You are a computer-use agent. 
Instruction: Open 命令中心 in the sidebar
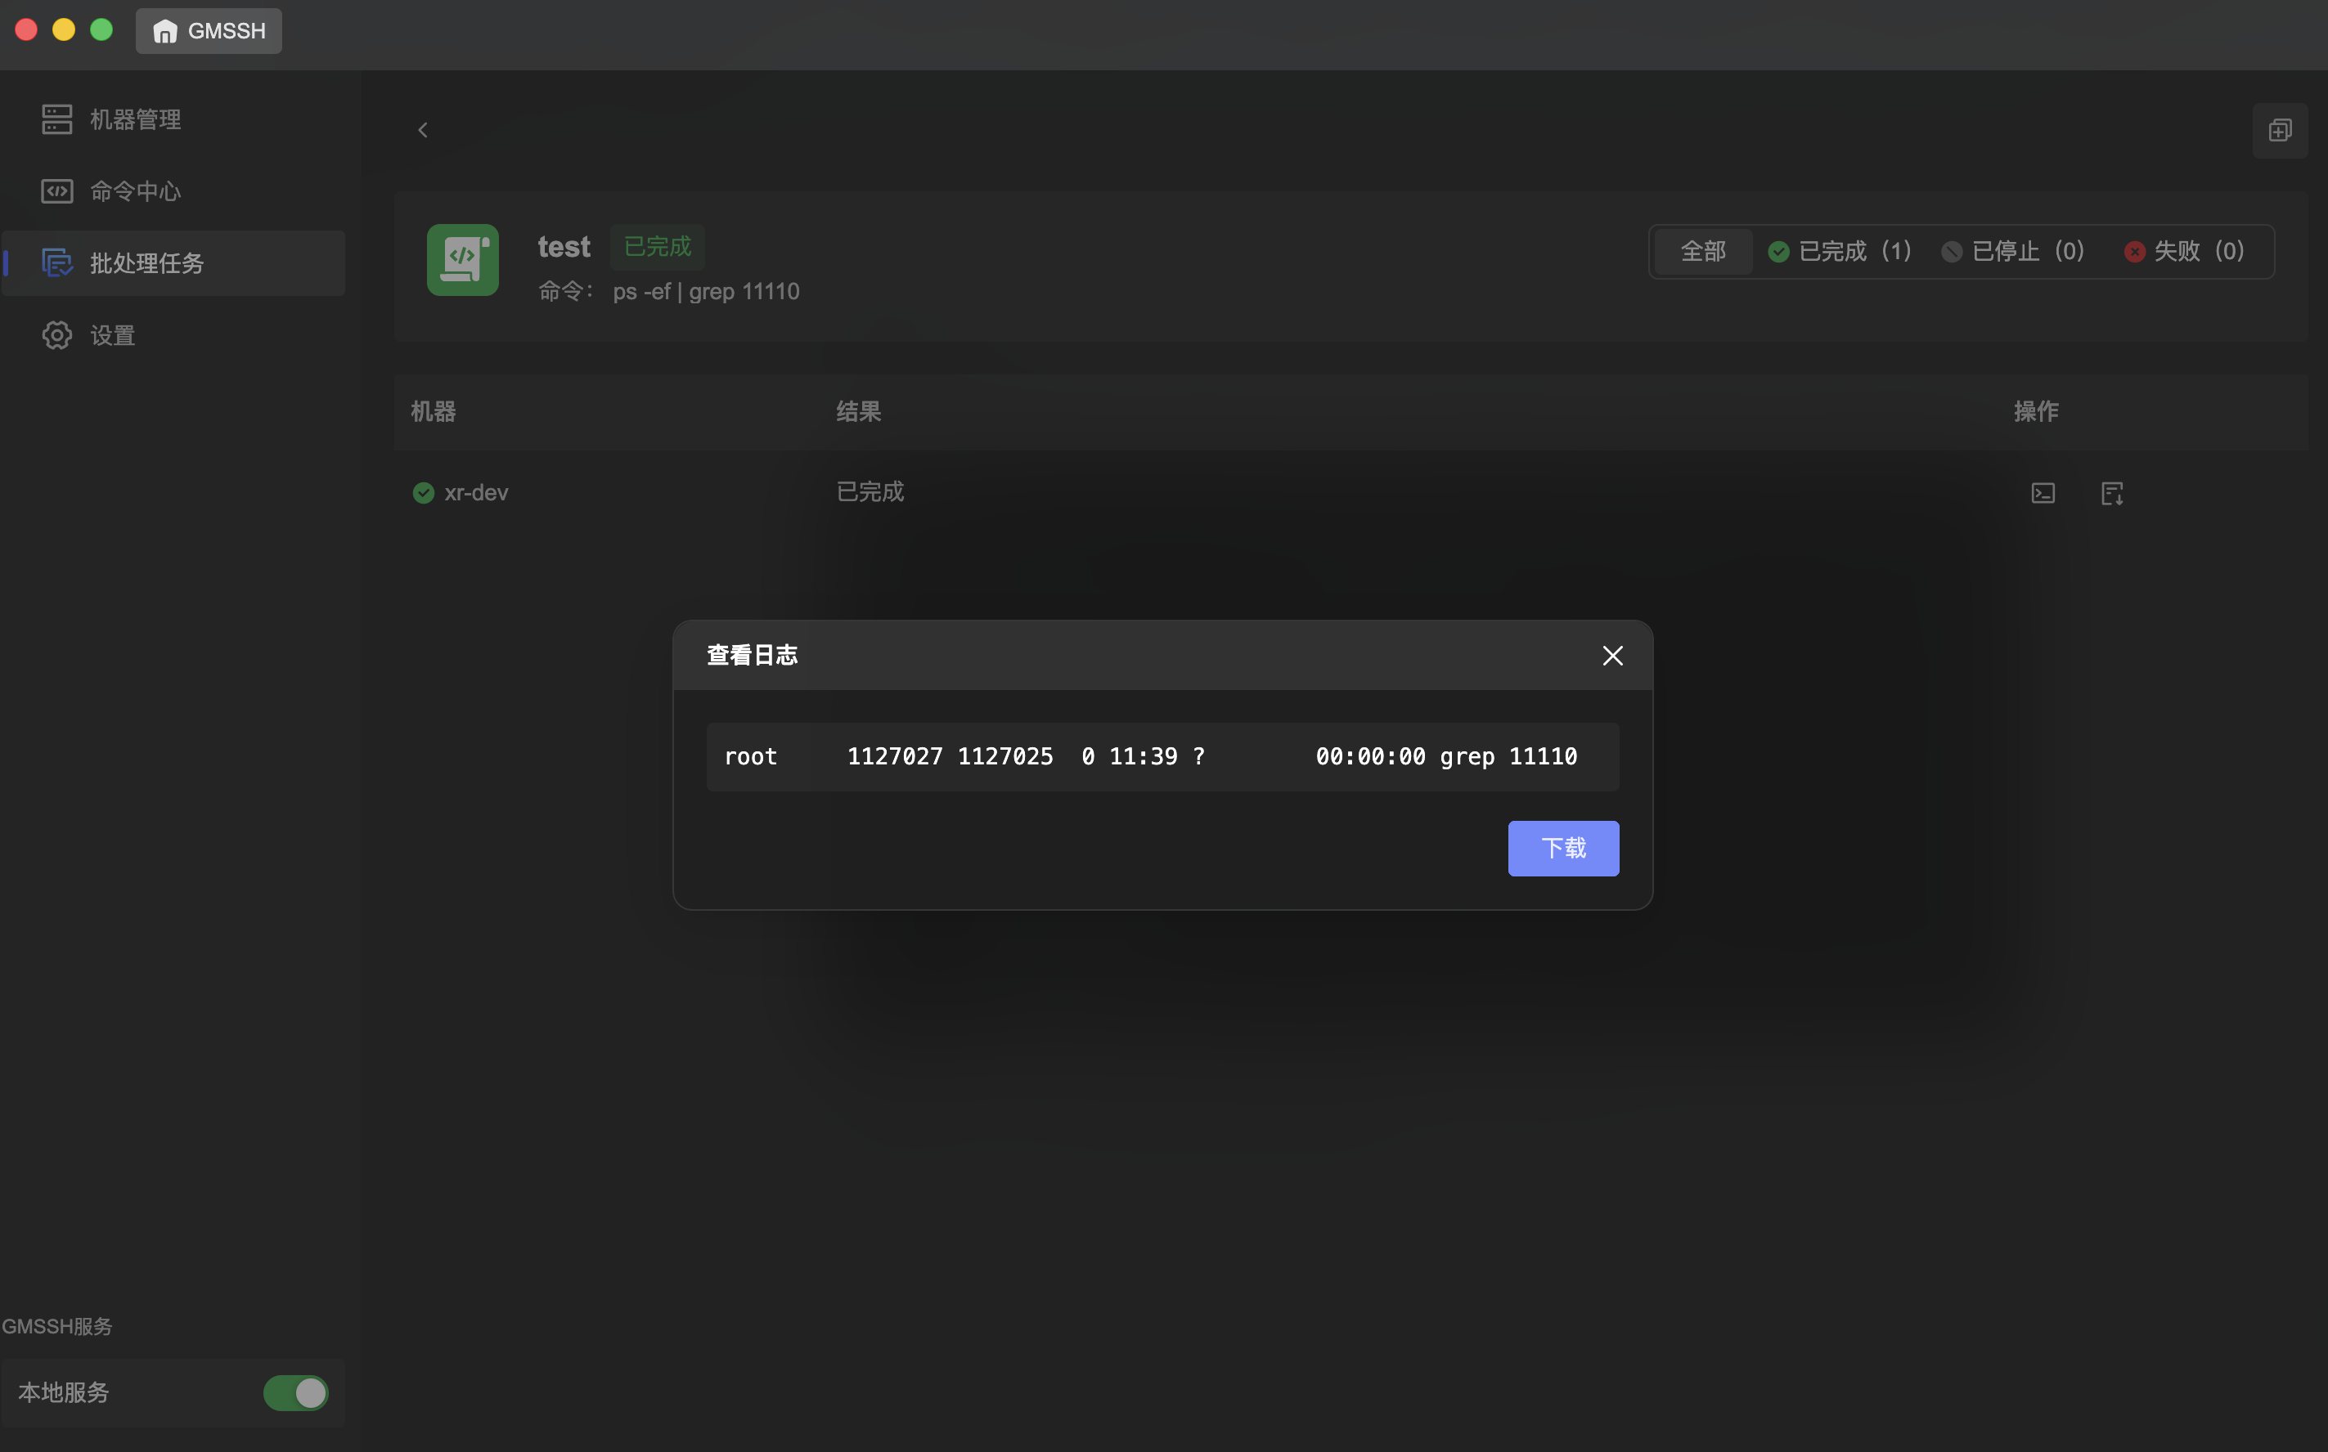pos(174,191)
